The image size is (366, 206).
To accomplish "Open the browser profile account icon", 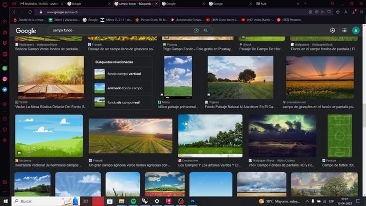I will [346, 12].
